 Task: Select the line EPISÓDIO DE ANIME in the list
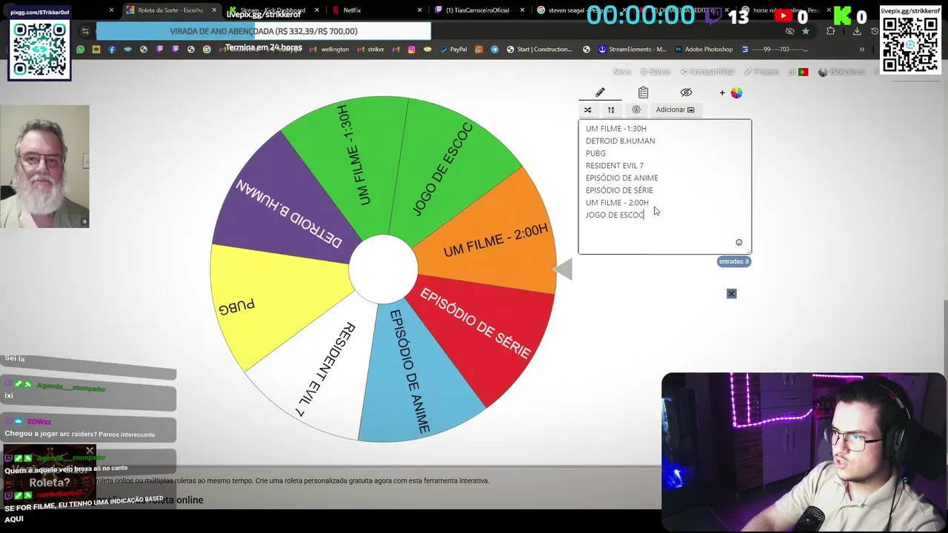[621, 178]
